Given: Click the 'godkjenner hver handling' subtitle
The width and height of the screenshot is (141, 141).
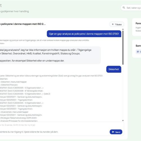Looking at the screenshot, I should tap(14, 11).
